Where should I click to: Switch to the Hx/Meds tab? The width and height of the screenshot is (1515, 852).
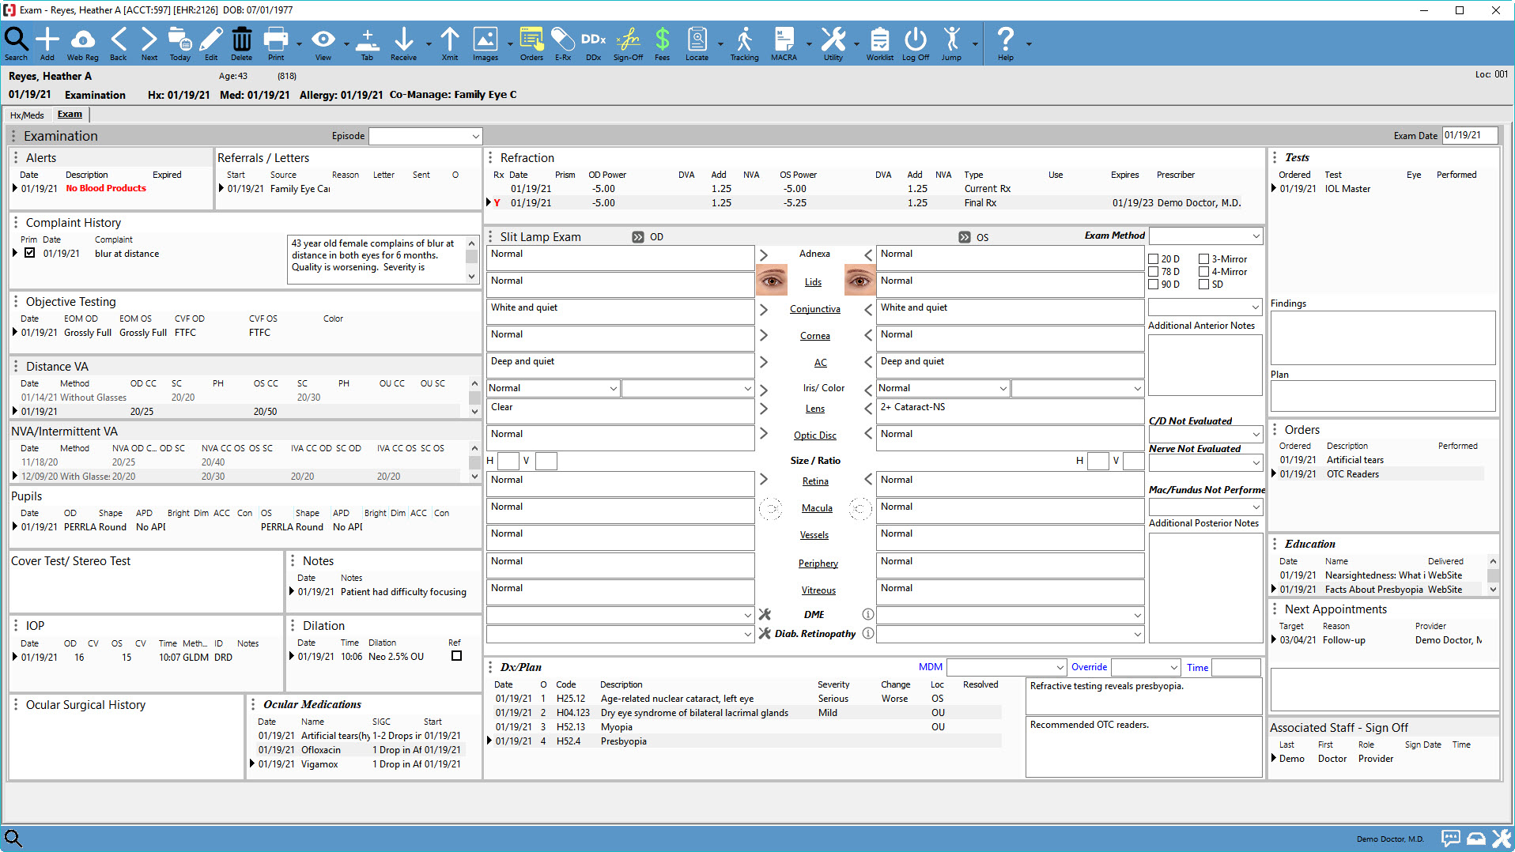pyautogui.click(x=27, y=115)
